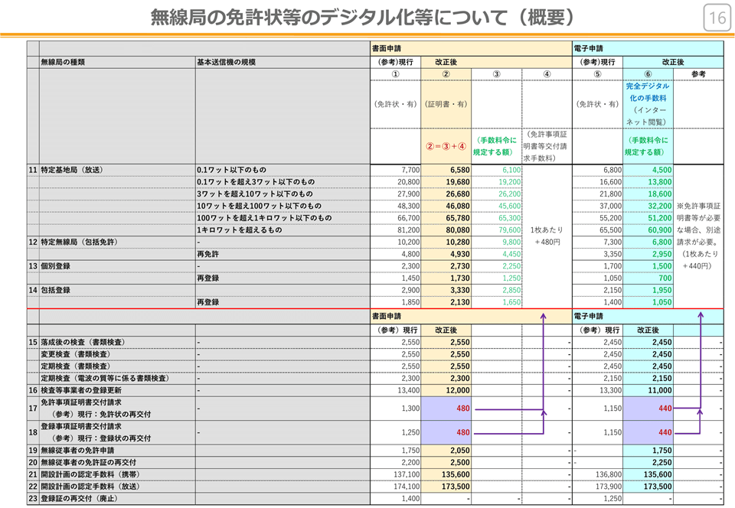Image resolution: width=735 pixels, height=508 pixels.
Task: Click the value 2,130
Action: click(460, 302)
